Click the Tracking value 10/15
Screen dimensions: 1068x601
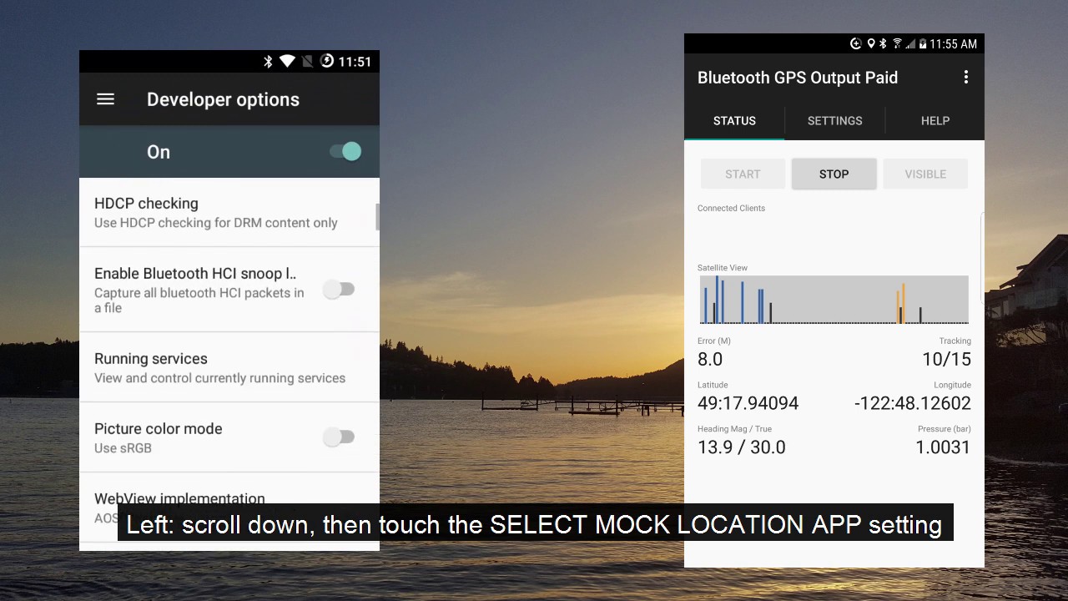tap(946, 359)
